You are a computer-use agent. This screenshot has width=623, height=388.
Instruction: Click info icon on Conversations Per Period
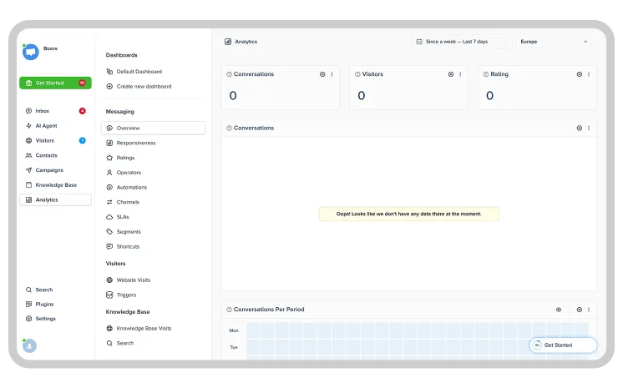point(230,310)
